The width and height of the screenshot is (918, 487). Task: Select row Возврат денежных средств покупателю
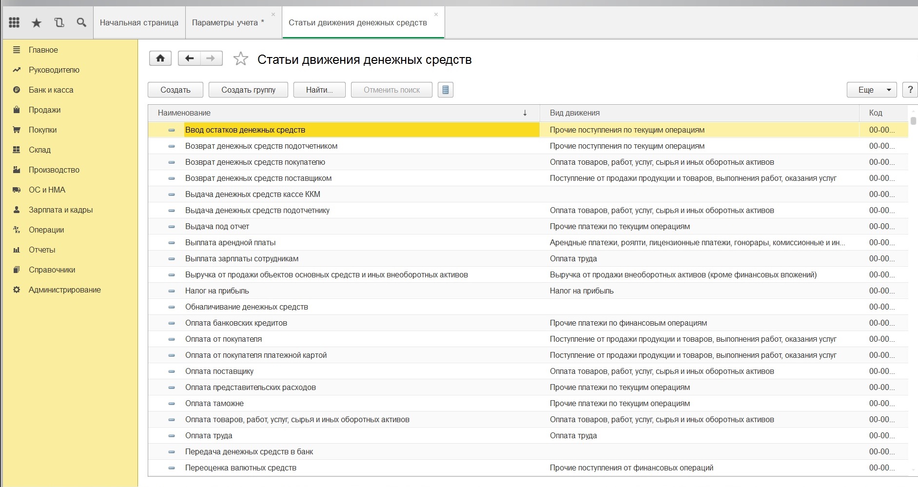tap(528, 162)
